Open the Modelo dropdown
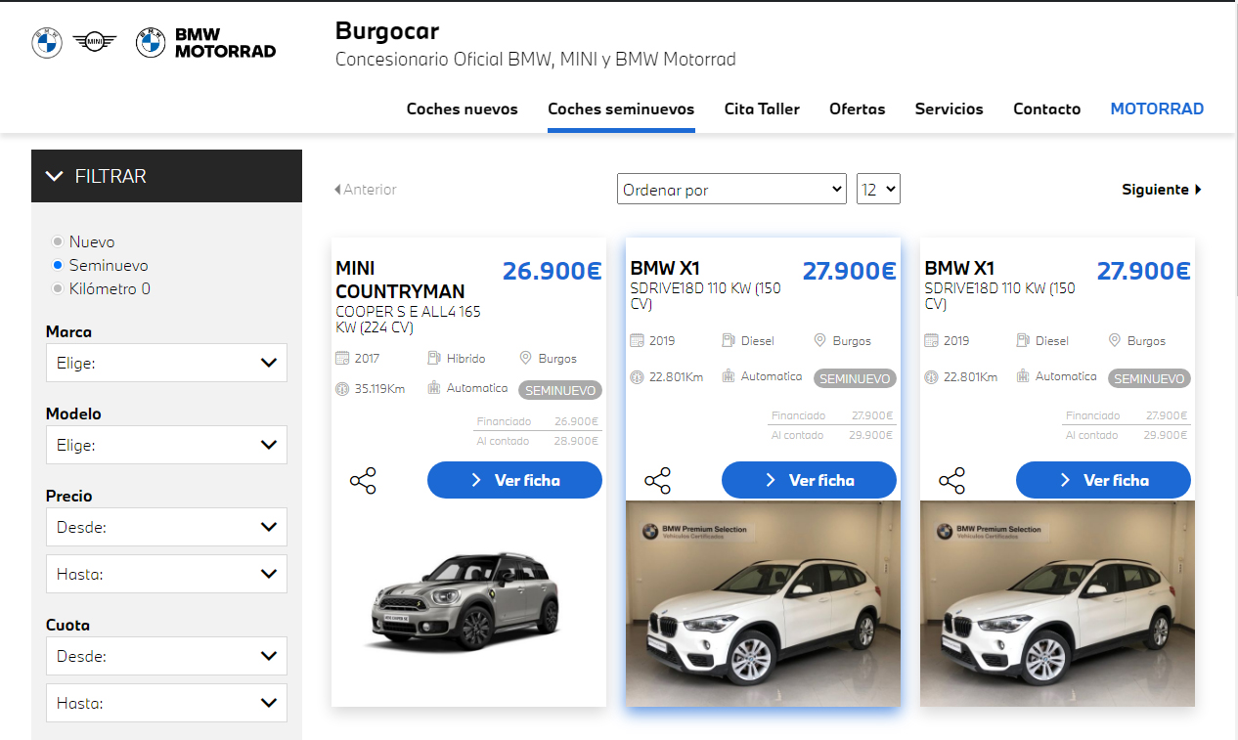Screen dimensions: 1238x740 click(x=166, y=445)
